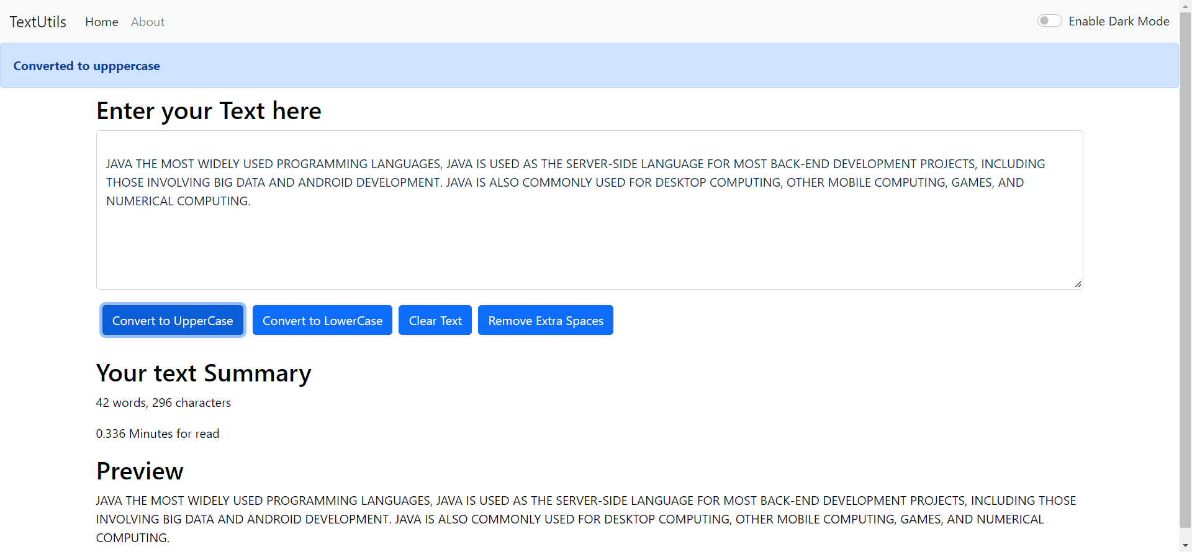Viewport: 1192px width, 552px height.
Task: Click the '0.336 Minutes for read' text
Action: pos(158,434)
